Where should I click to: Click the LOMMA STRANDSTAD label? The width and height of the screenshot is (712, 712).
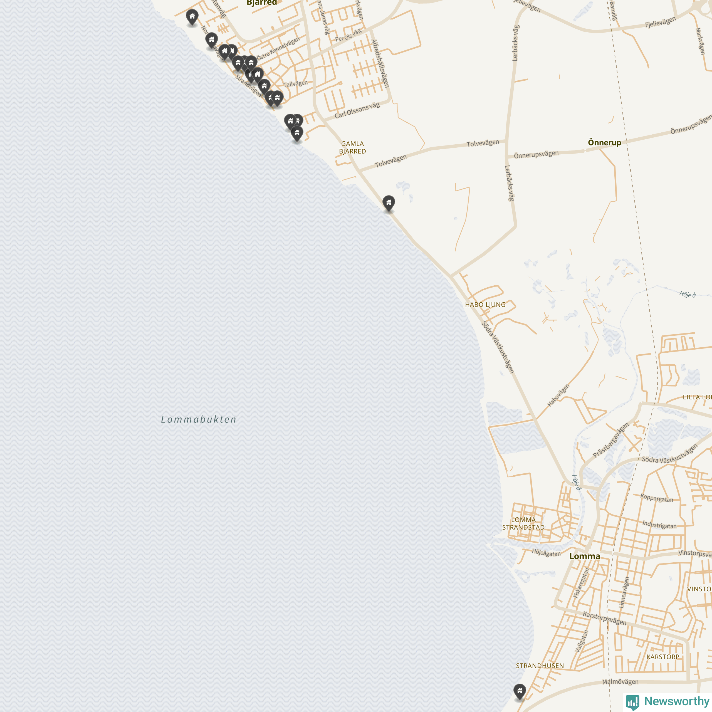523,523
